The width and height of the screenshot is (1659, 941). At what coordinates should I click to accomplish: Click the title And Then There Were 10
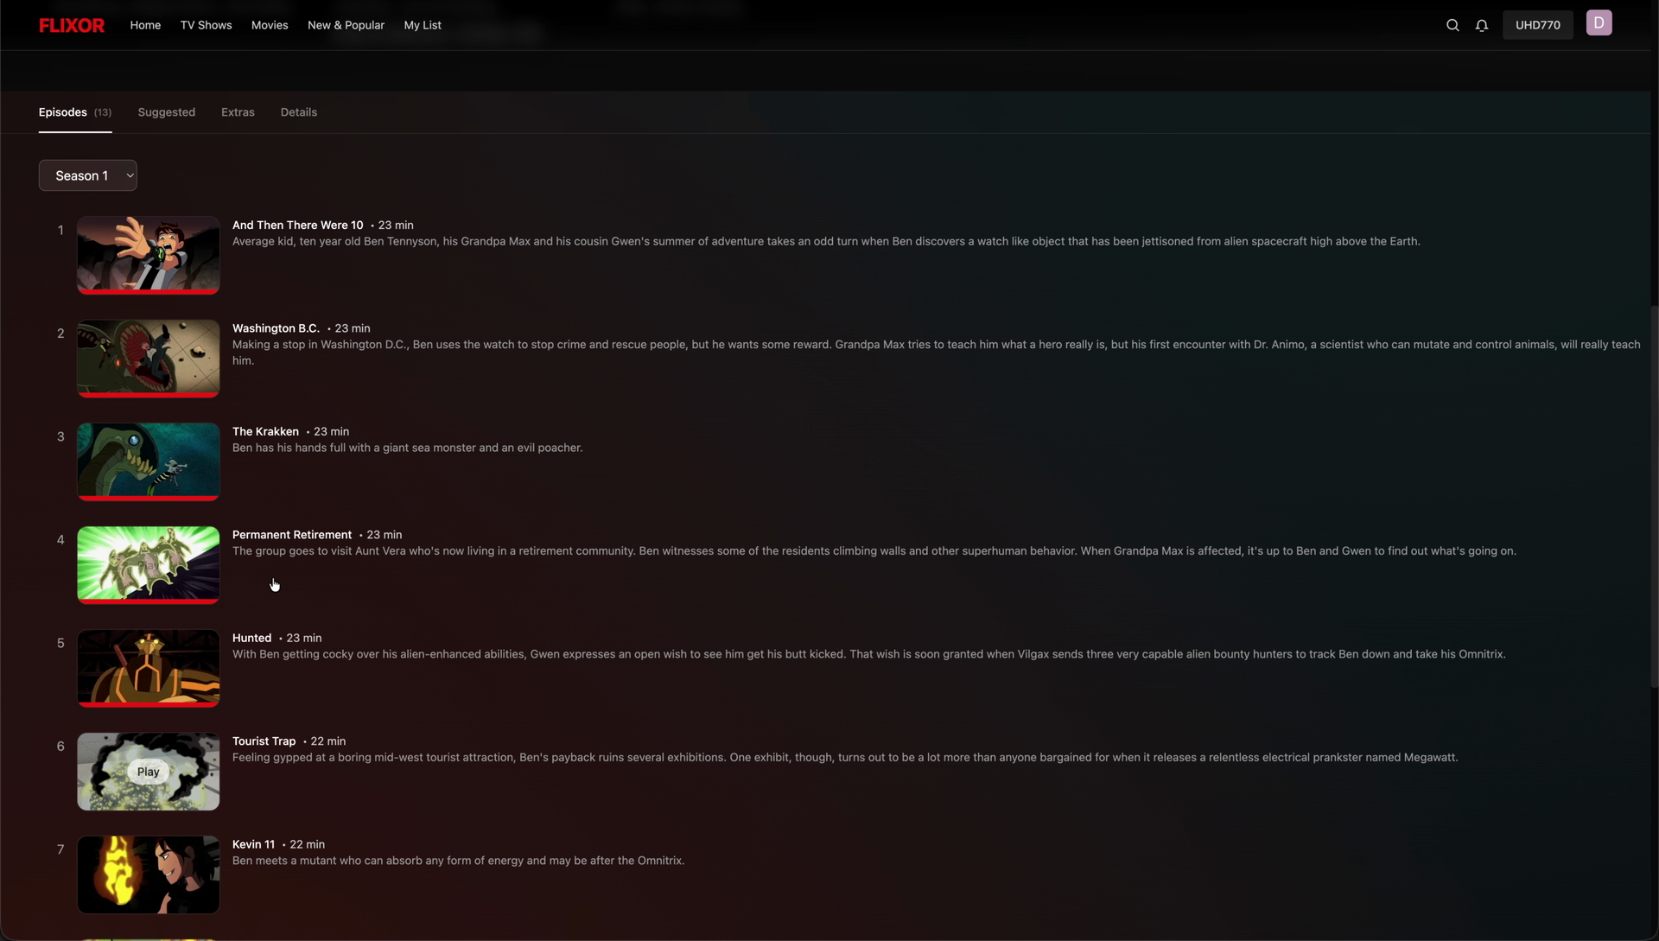click(x=298, y=225)
